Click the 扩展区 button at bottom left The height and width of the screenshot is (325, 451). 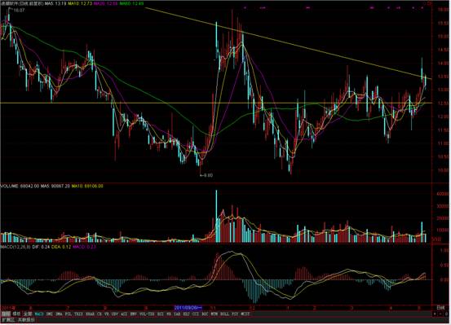tap(7, 320)
